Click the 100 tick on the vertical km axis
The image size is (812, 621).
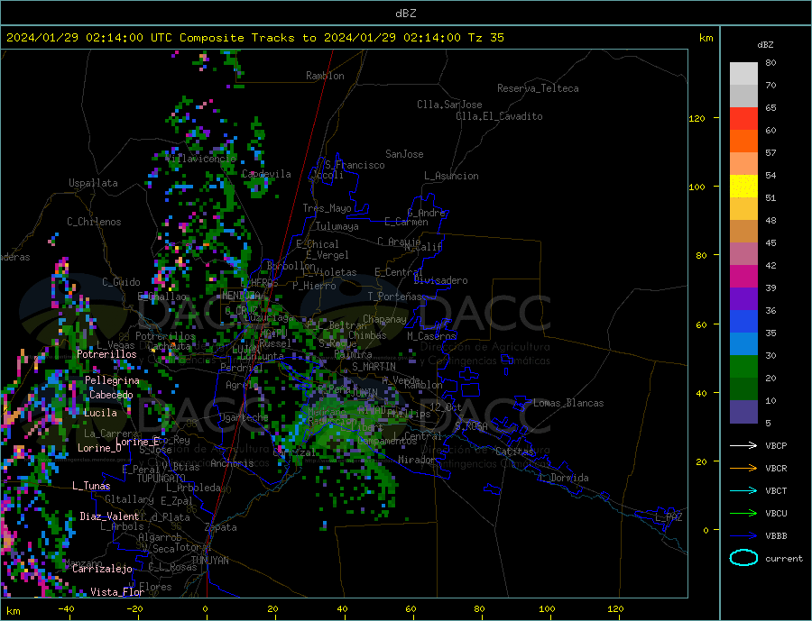click(x=697, y=187)
